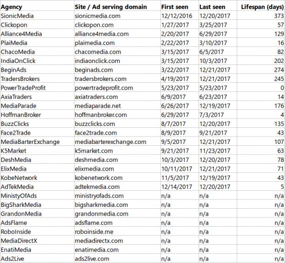Click the ChacoMedia lifespan value 82
The height and width of the screenshot is (263, 285).
click(x=261, y=52)
